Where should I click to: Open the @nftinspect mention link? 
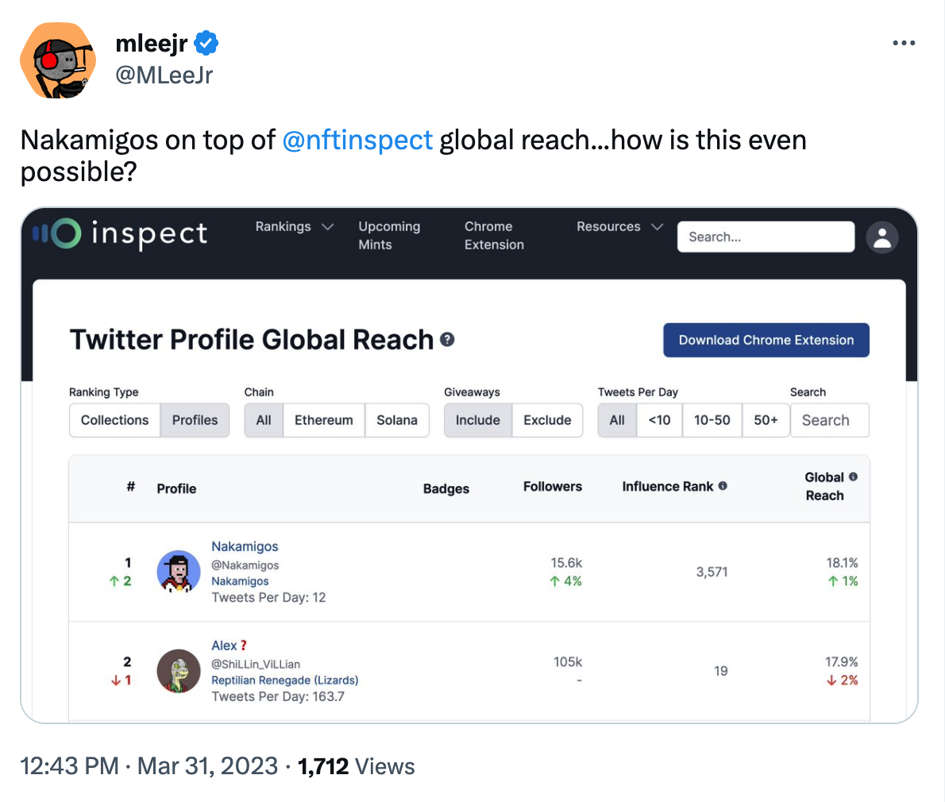(357, 140)
